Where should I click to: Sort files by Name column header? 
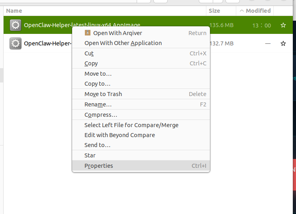[14, 11]
